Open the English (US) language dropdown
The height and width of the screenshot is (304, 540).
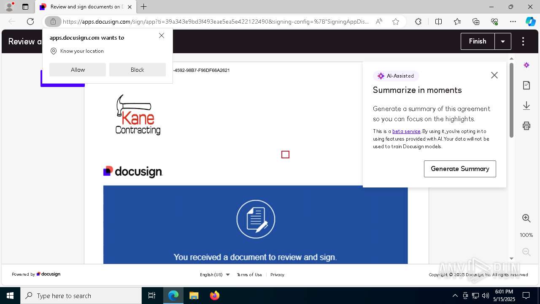tap(215, 274)
